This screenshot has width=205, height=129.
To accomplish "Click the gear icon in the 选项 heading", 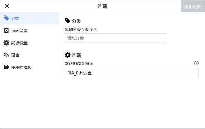I will 68,55.
